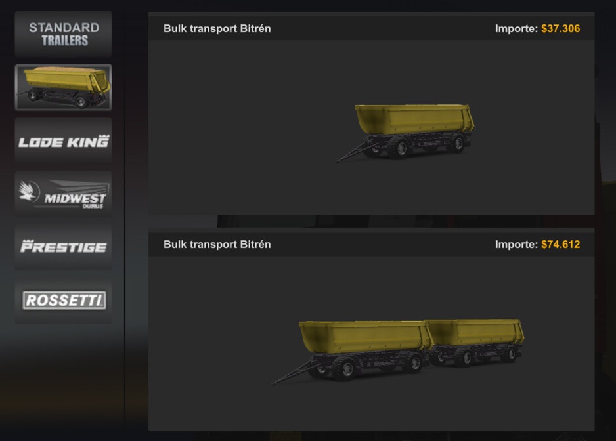The image size is (616, 441).
Task: Select the Midwest Durus brand logo
Action: click(x=63, y=194)
